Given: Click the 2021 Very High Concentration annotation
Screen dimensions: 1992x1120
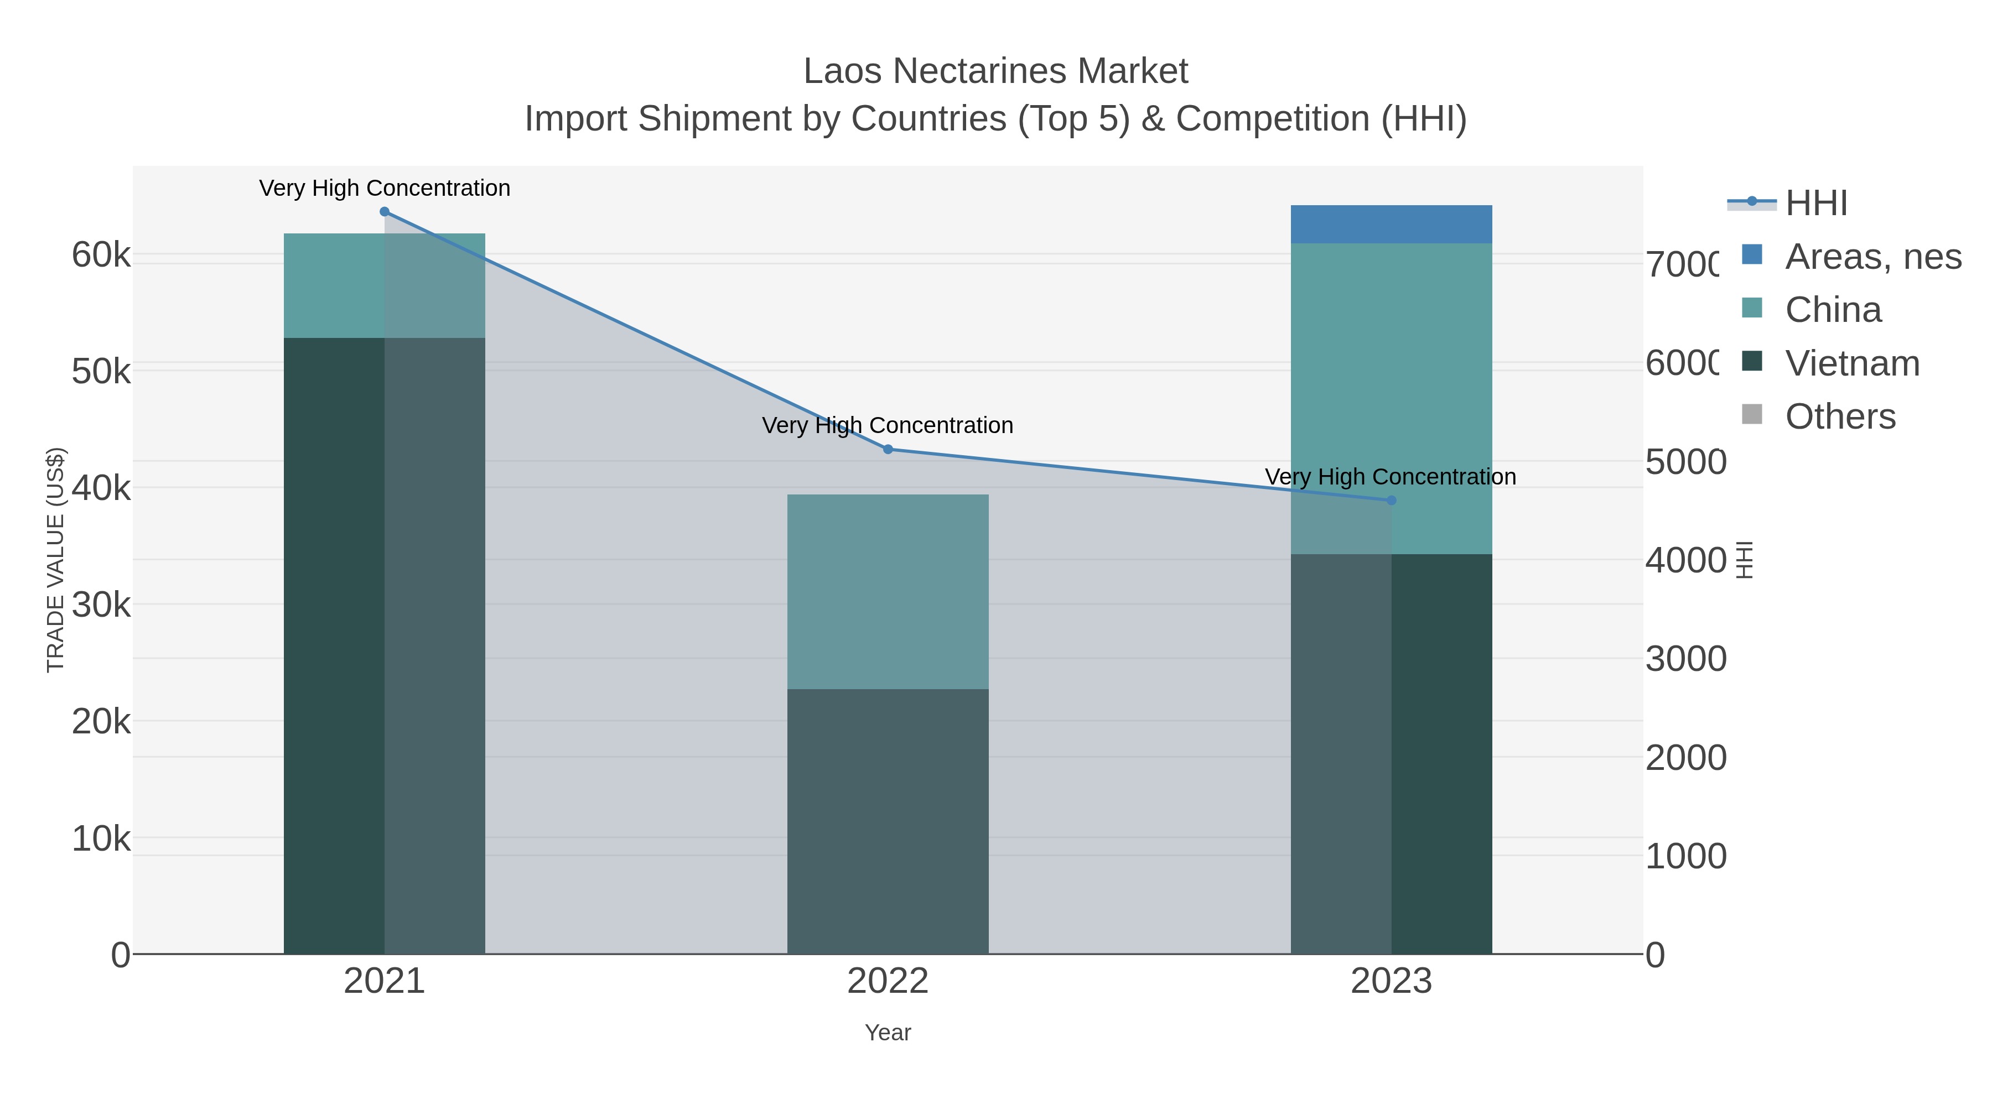Looking at the screenshot, I should pos(385,188).
